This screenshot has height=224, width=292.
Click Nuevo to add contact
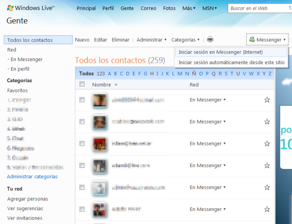(82, 40)
